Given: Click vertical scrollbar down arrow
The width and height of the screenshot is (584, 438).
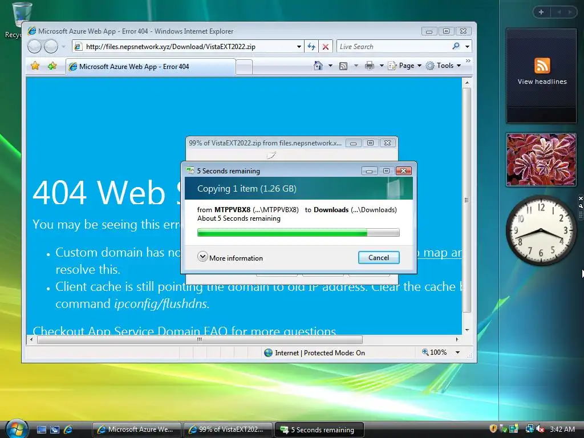Looking at the screenshot, I should (467, 330).
